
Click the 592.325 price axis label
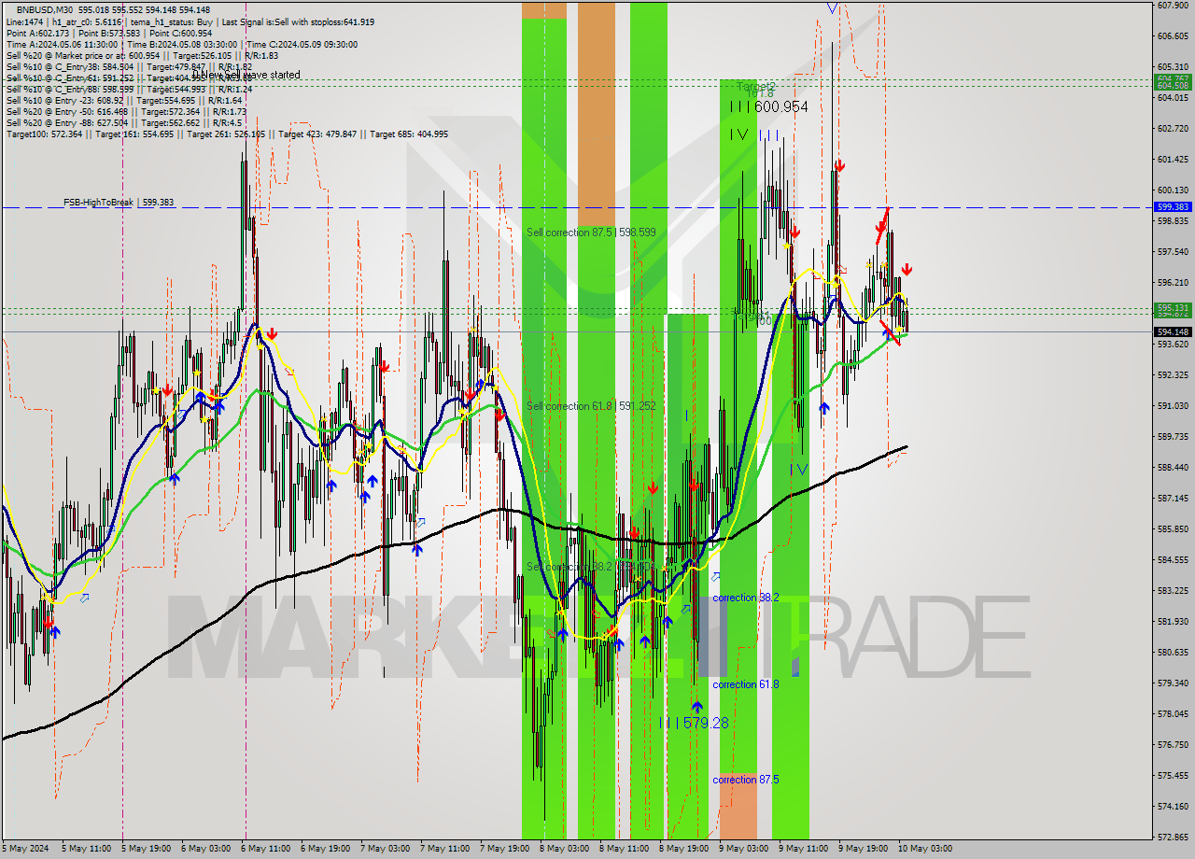click(x=1173, y=375)
